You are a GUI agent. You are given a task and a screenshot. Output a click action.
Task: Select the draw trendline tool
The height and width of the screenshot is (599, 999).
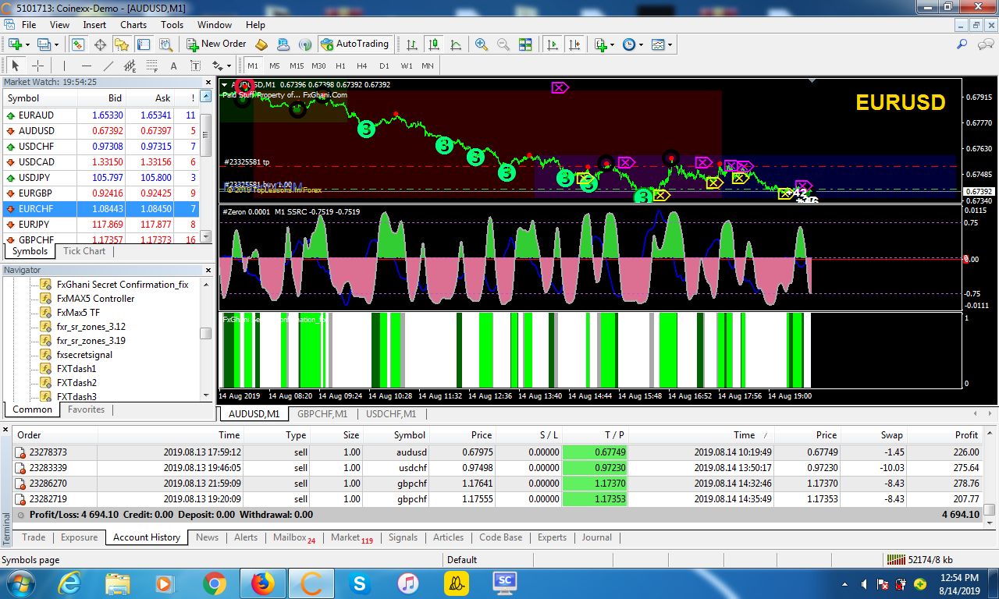tap(108, 66)
